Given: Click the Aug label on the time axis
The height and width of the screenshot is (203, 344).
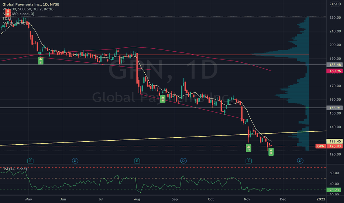Looking at the screenshot, I should click(x=137, y=199).
